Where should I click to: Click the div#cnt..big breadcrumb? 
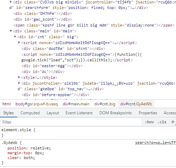[105, 104]
